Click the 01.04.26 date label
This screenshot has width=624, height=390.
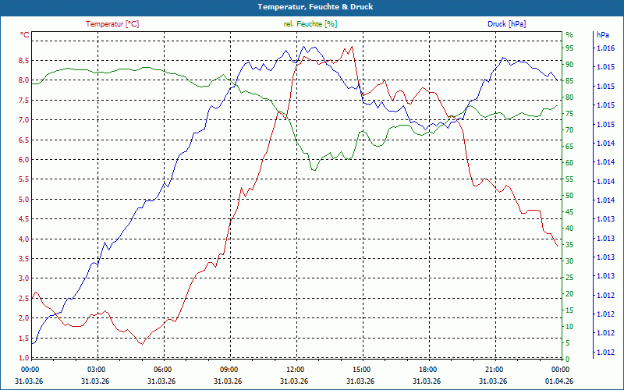559,381
